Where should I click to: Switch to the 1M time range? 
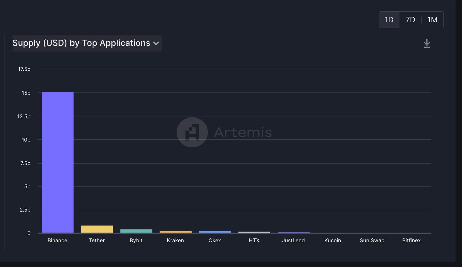point(432,20)
